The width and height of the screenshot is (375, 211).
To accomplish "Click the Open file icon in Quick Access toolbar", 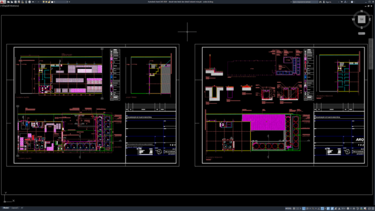I will coord(12,2).
